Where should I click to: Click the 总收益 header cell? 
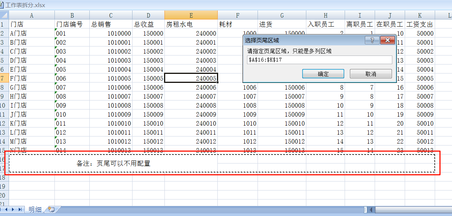click(148, 24)
